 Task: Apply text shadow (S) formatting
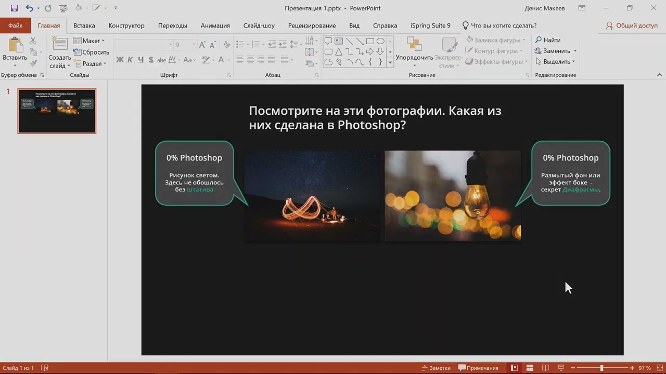coord(151,60)
